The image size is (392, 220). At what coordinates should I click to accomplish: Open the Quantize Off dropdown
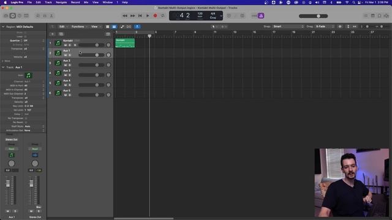click(34, 41)
